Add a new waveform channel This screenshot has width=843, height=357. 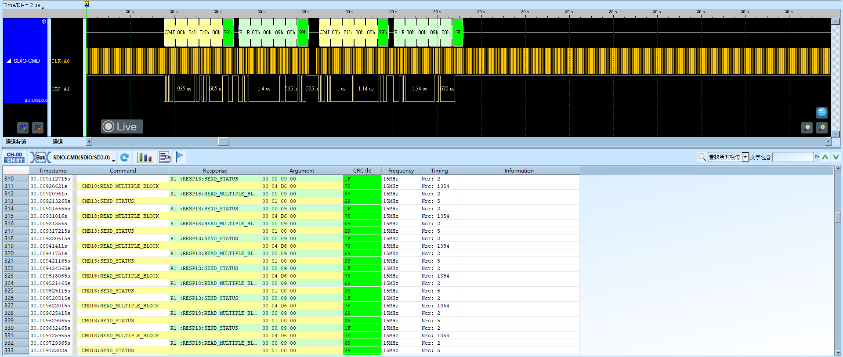[23, 128]
